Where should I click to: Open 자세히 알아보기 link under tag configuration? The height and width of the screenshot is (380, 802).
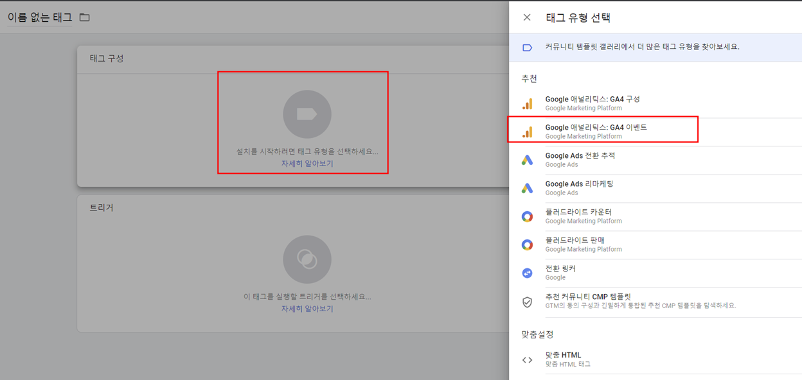[x=307, y=164]
